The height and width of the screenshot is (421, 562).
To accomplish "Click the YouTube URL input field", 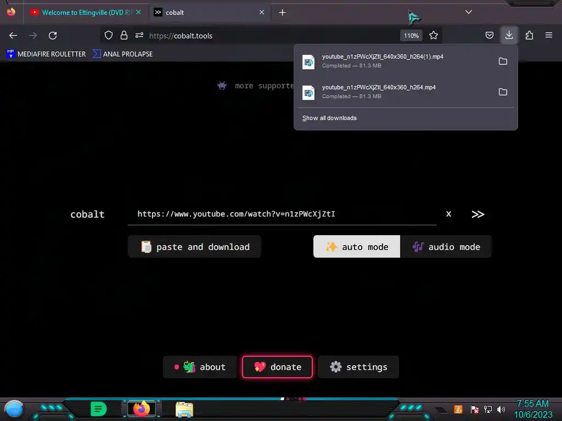I will [282, 214].
